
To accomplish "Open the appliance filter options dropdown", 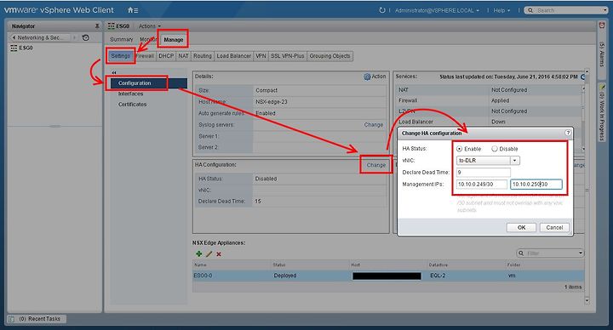I will (x=580, y=253).
